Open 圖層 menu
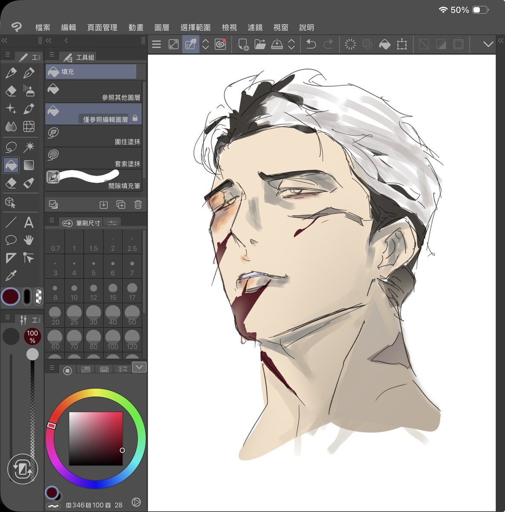505x512 pixels. click(162, 27)
